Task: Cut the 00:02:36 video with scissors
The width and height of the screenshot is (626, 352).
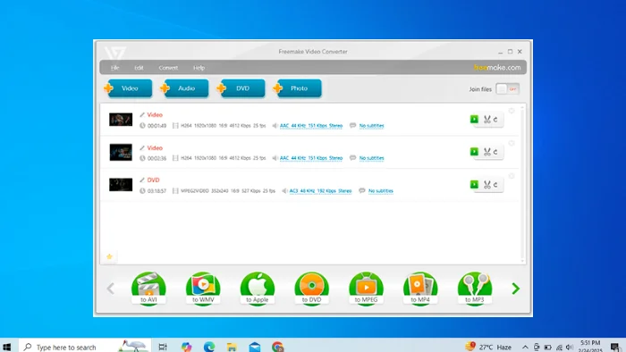Action: pos(486,152)
